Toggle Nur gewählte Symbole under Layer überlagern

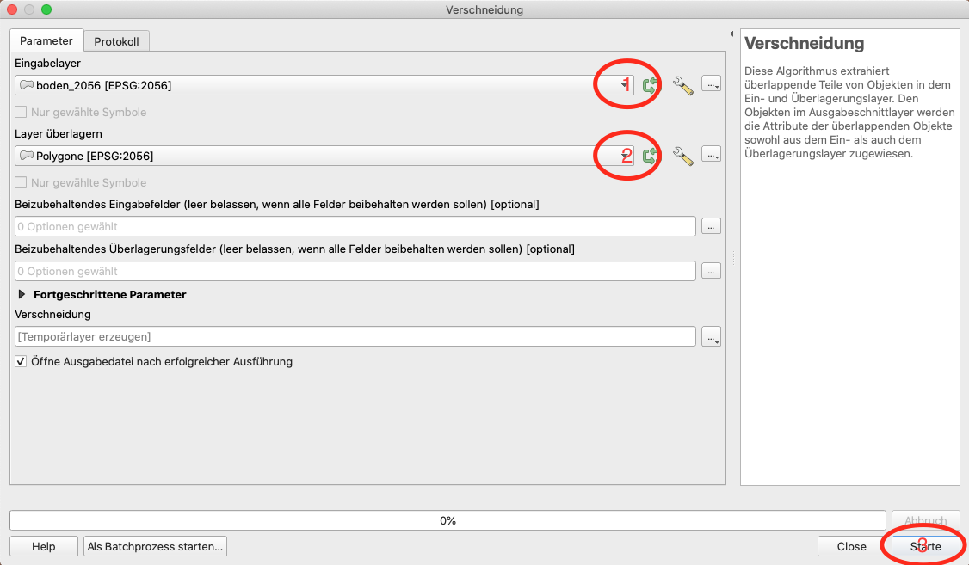[22, 182]
